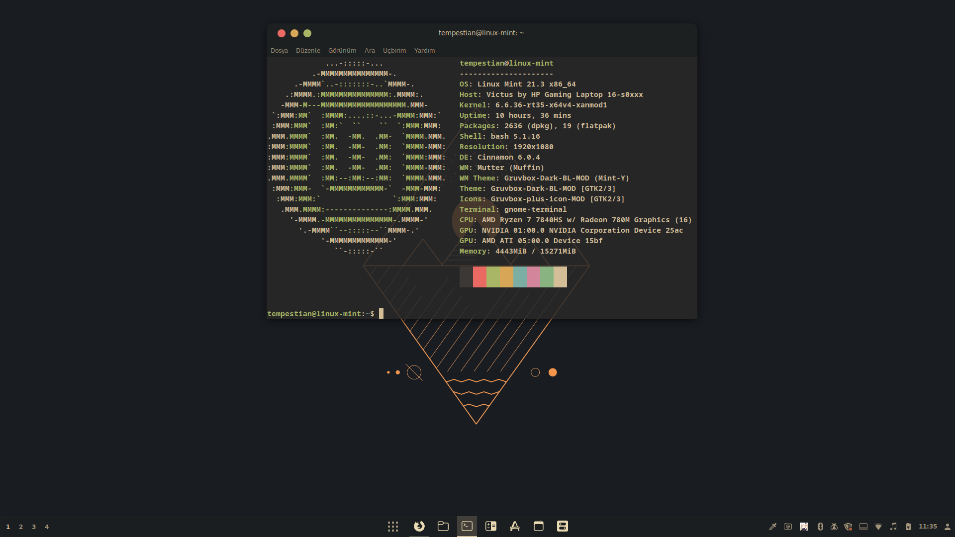Open the Wi-Fi network applet
The image size is (955, 537).
(878, 527)
